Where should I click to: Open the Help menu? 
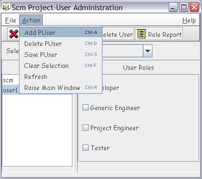(189, 21)
